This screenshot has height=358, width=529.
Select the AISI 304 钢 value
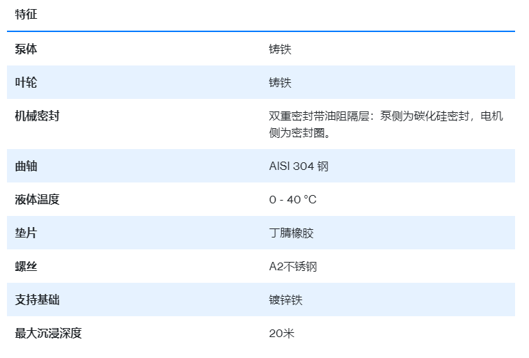pos(299,166)
